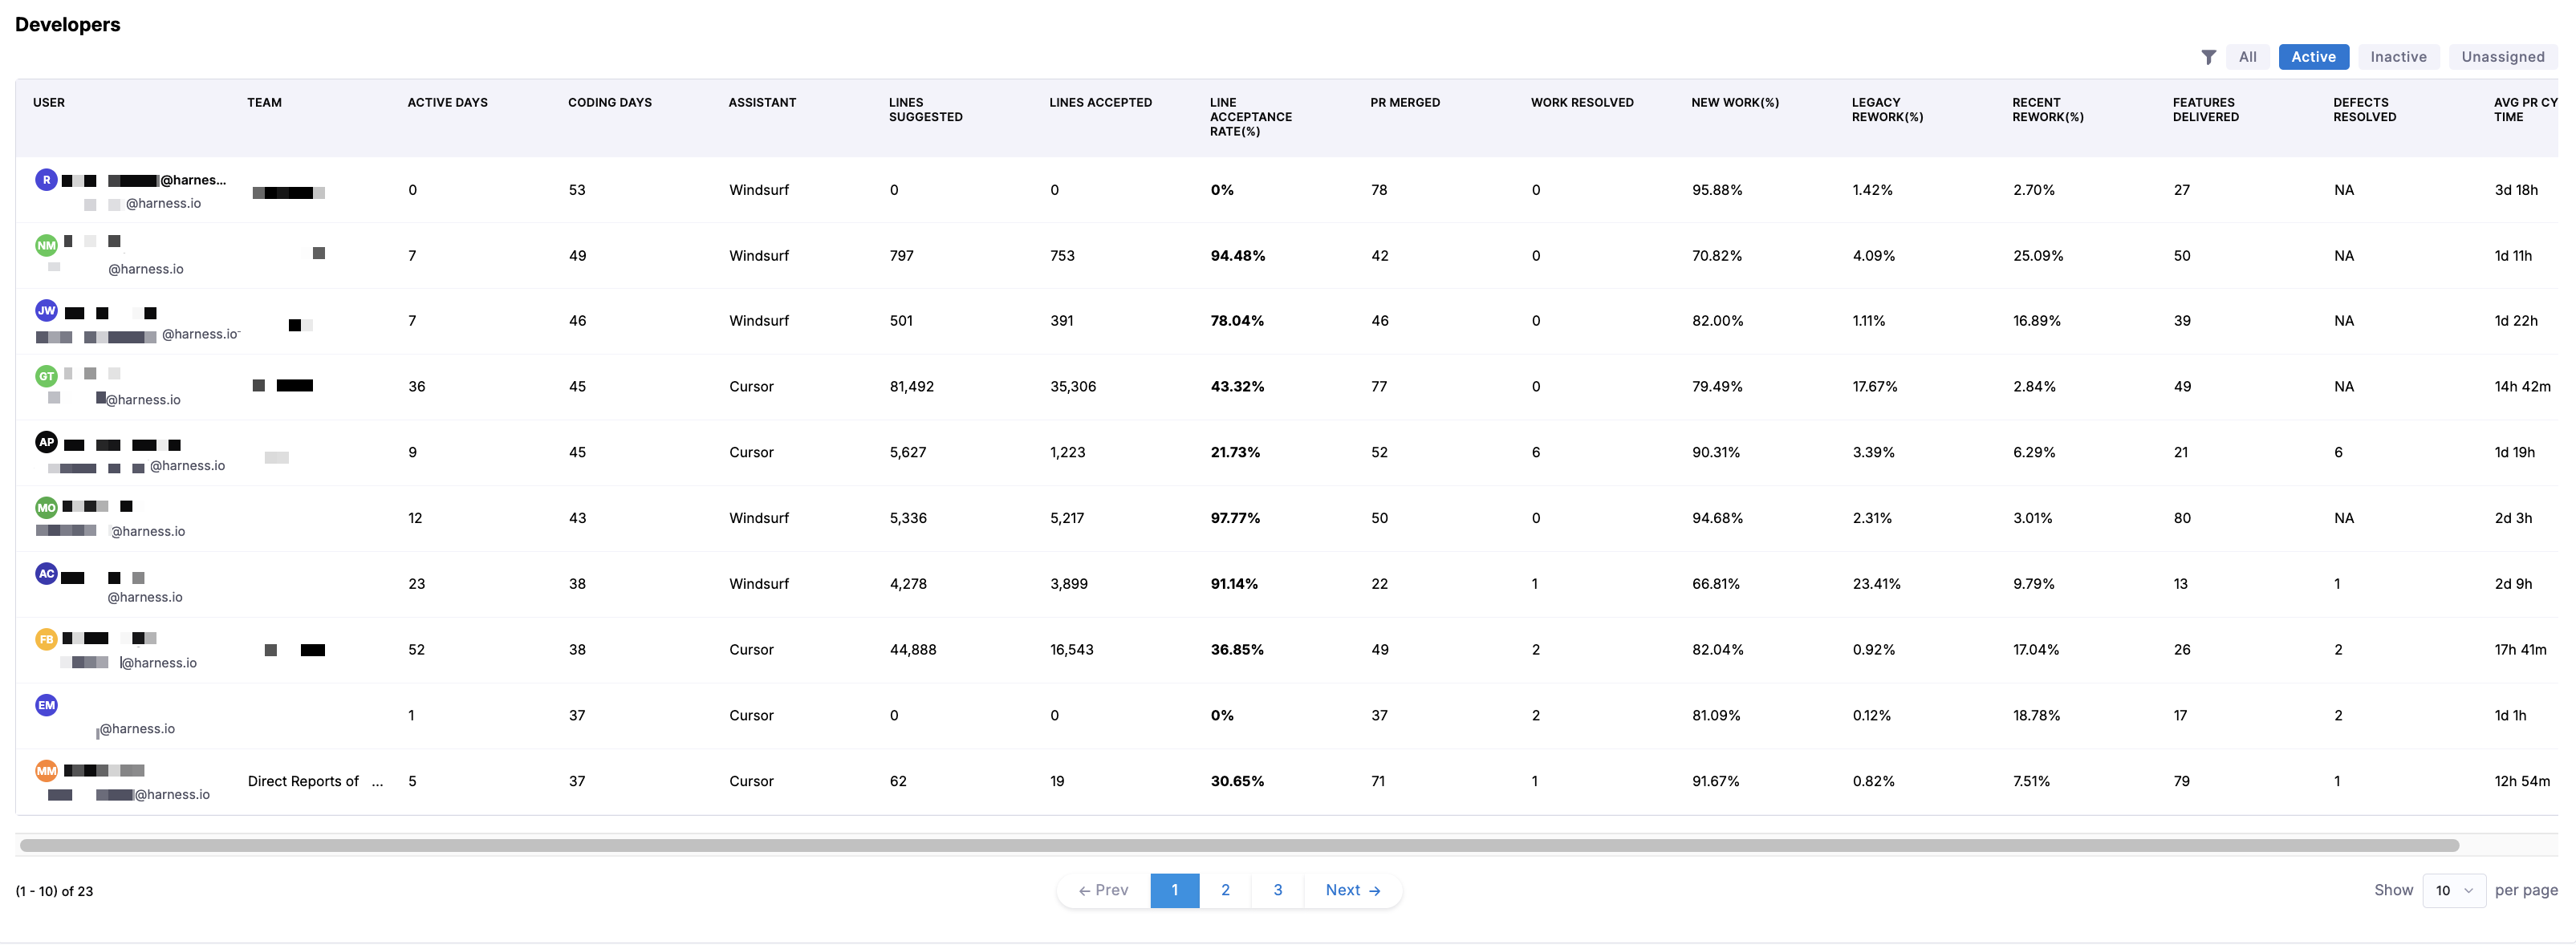The image size is (2576, 945).
Task: Open the rows per page dropdown
Action: 2453,890
